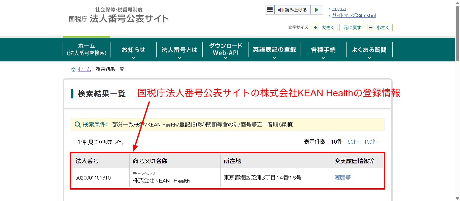
Task: Expand the お知らせ menu
Action: (133, 50)
